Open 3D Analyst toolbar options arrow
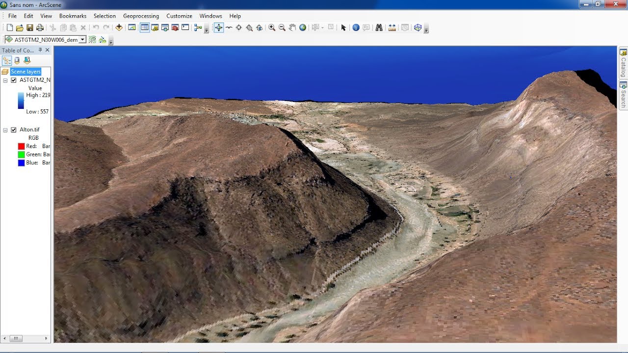628x353 pixels. coord(111,41)
